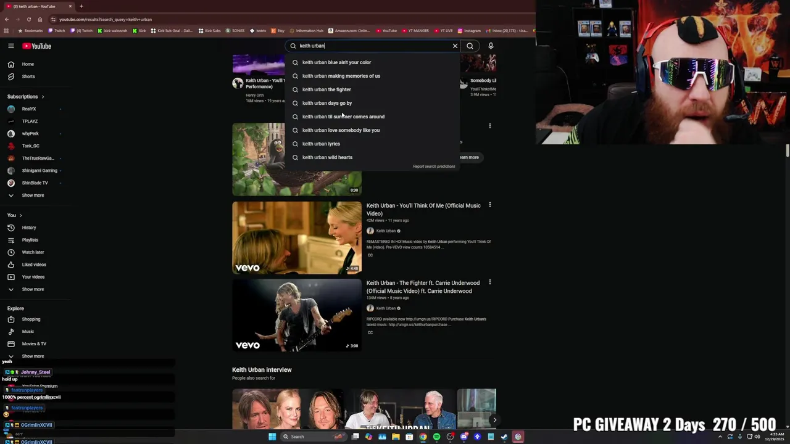Click the browser address bar URL
Screen dimensions: 790x444
coord(106,19)
